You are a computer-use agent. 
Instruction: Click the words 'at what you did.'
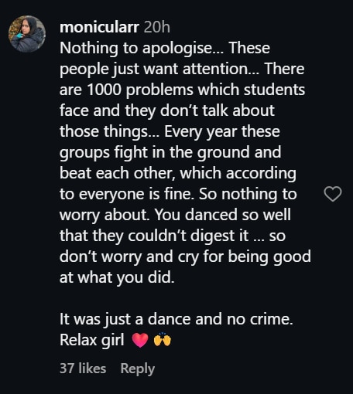tap(117, 277)
